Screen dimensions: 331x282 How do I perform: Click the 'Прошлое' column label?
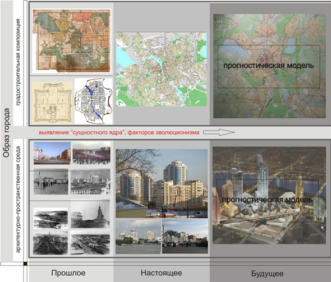coord(68,273)
